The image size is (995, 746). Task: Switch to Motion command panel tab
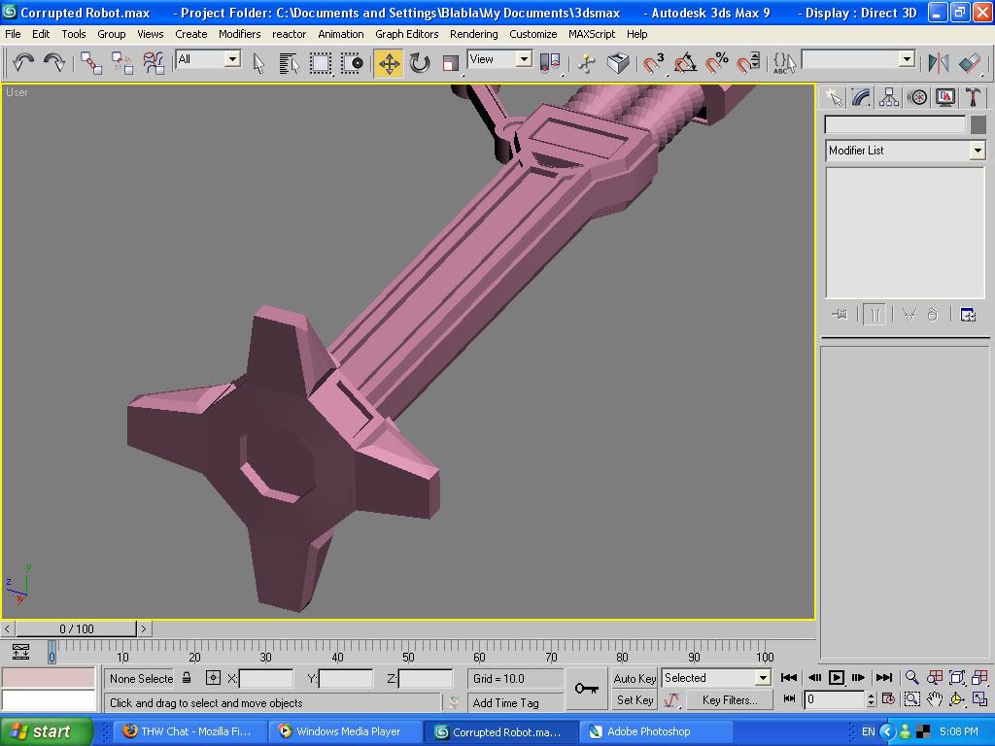click(917, 97)
